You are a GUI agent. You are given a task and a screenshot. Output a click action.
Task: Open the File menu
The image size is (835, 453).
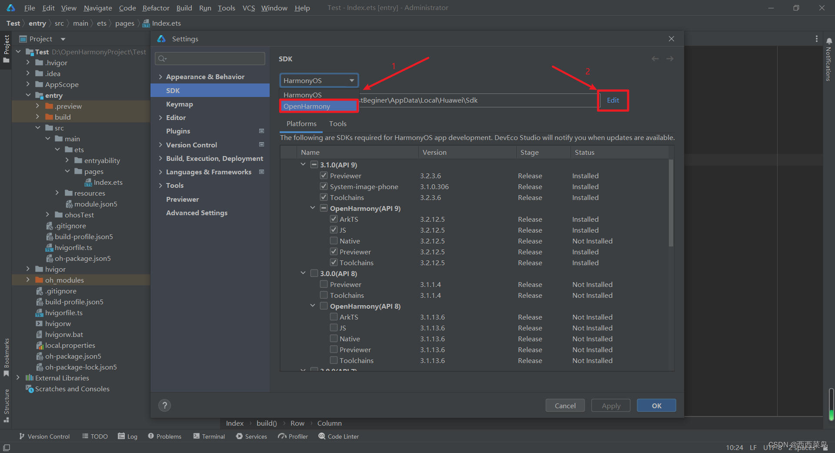(30, 8)
